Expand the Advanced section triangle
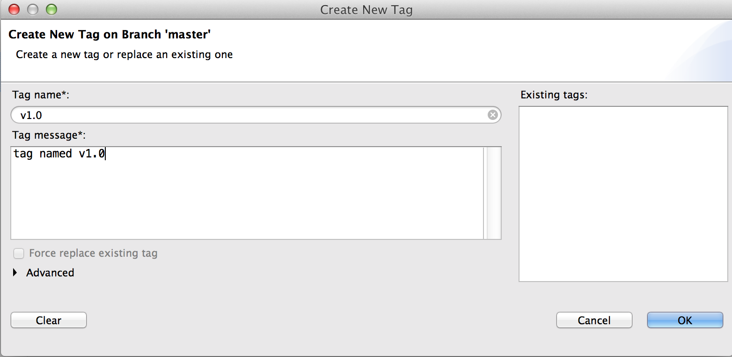 pos(15,272)
